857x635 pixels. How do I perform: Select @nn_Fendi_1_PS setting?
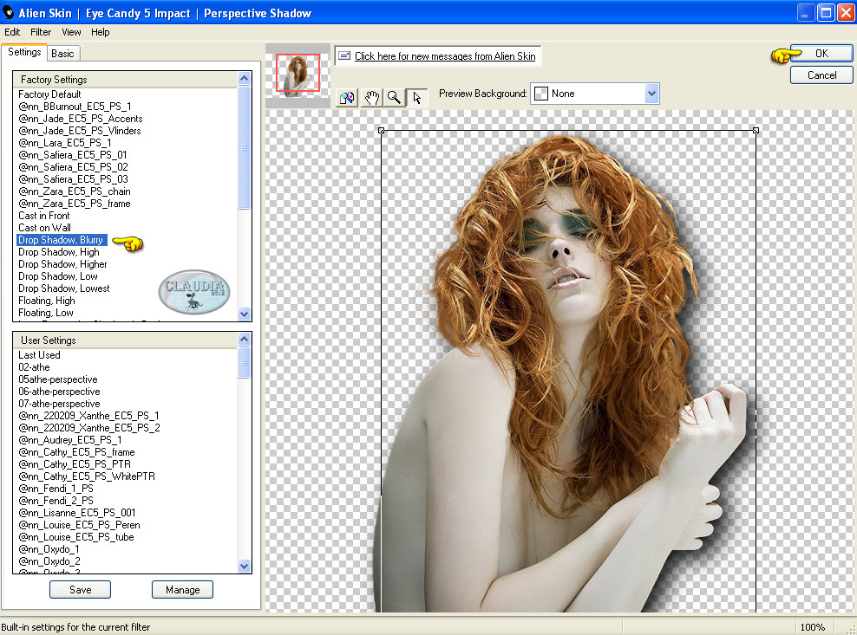point(56,489)
